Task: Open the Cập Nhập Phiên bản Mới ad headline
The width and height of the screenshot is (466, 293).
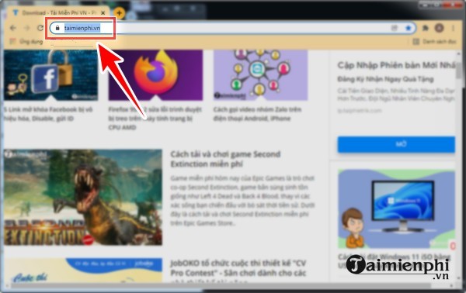Action: coord(396,65)
